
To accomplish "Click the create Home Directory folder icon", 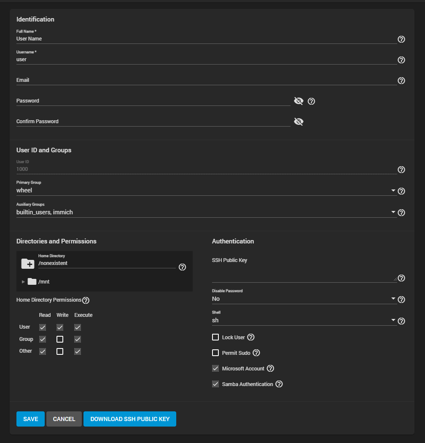I will [27, 263].
